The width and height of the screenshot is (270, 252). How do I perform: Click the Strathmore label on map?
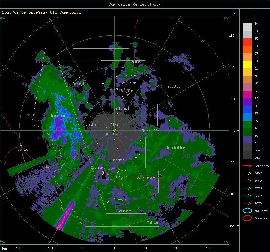click(146, 177)
